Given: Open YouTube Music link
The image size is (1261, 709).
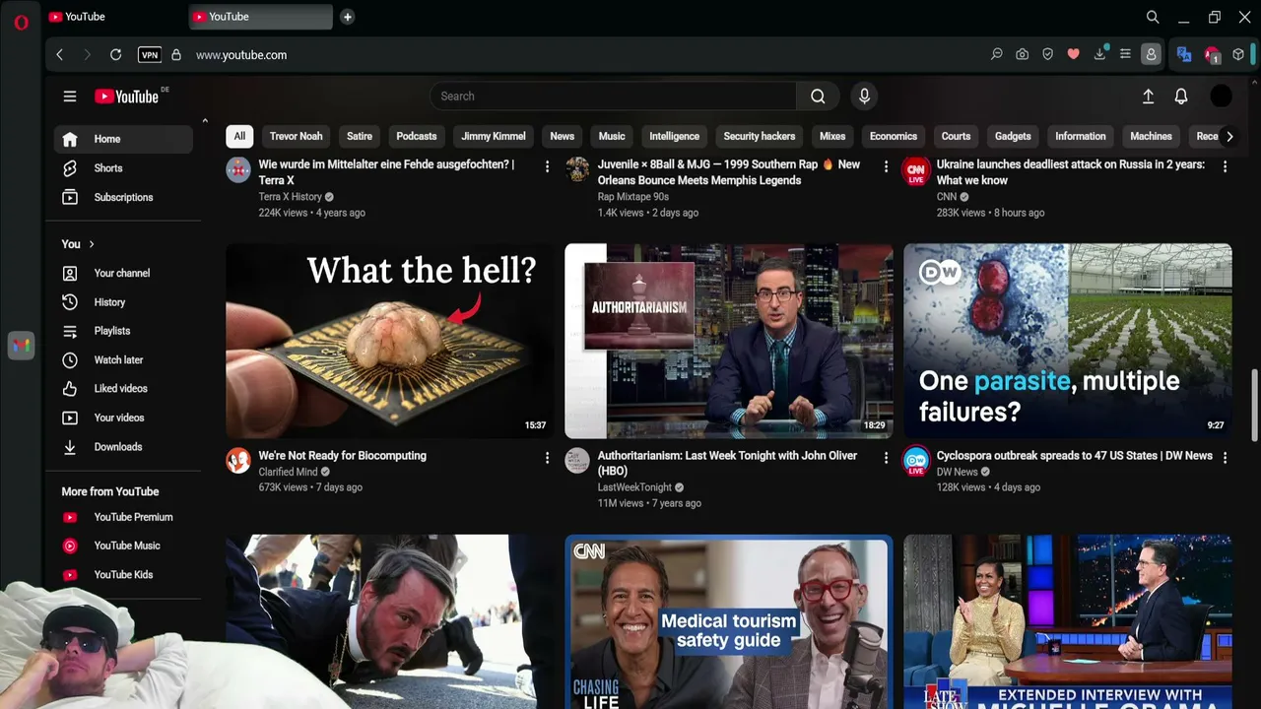Looking at the screenshot, I should (123, 546).
